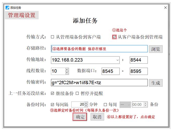174x131 pixels.
Task: Open the 传输地址 IP dropdown
Action: [x=117, y=60]
